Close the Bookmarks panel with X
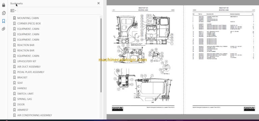Viewport: 259px width, 121px height. click(x=98, y=3)
